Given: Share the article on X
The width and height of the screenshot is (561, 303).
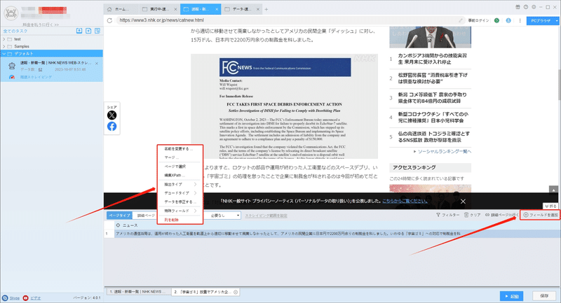Looking at the screenshot, I should pyautogui.click(x=111, y=115).
